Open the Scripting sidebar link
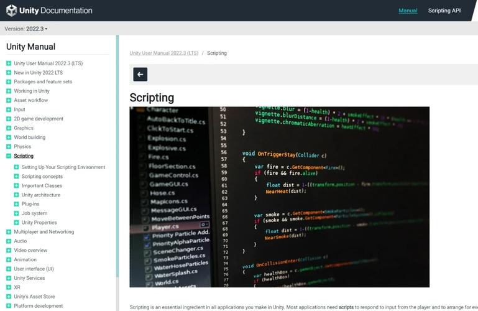The width and height of the screenshot is (478, 311). [x=24, y=155]
